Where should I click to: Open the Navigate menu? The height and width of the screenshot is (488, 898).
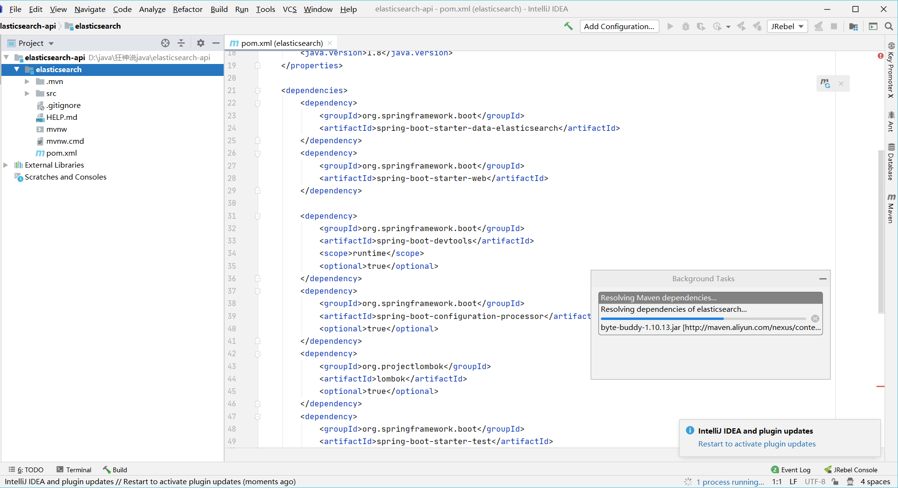point(90,9)
